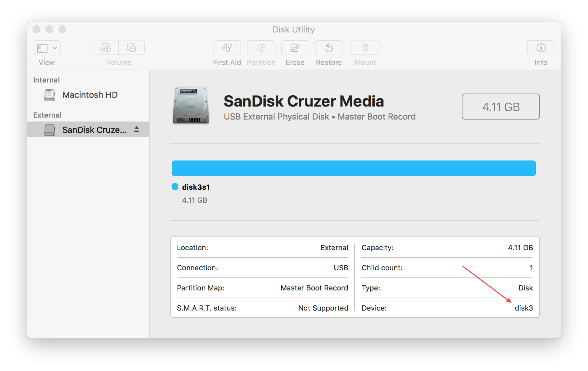The width and height of the screenshot is (588, 371).
Task: Click the Restore toolbar button
Action: (329, 48)
